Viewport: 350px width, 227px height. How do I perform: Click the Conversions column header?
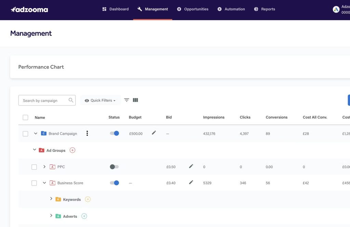click(276, 117)
